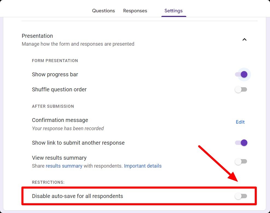Click Important details link
This screenshot has width=270, height=213.
tap(143, 166)
